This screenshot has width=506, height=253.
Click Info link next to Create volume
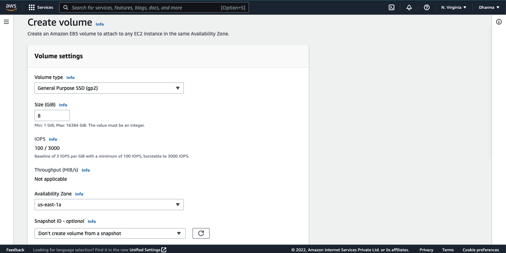tap(100, 24)
